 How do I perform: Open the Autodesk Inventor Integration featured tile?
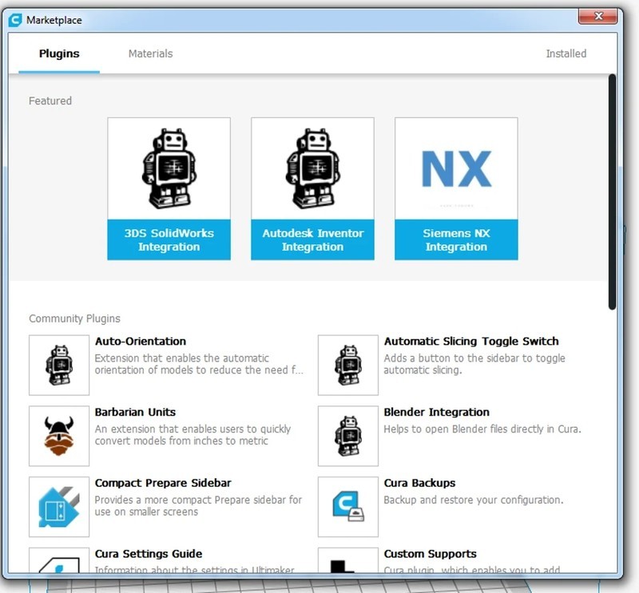coord(312,188)
